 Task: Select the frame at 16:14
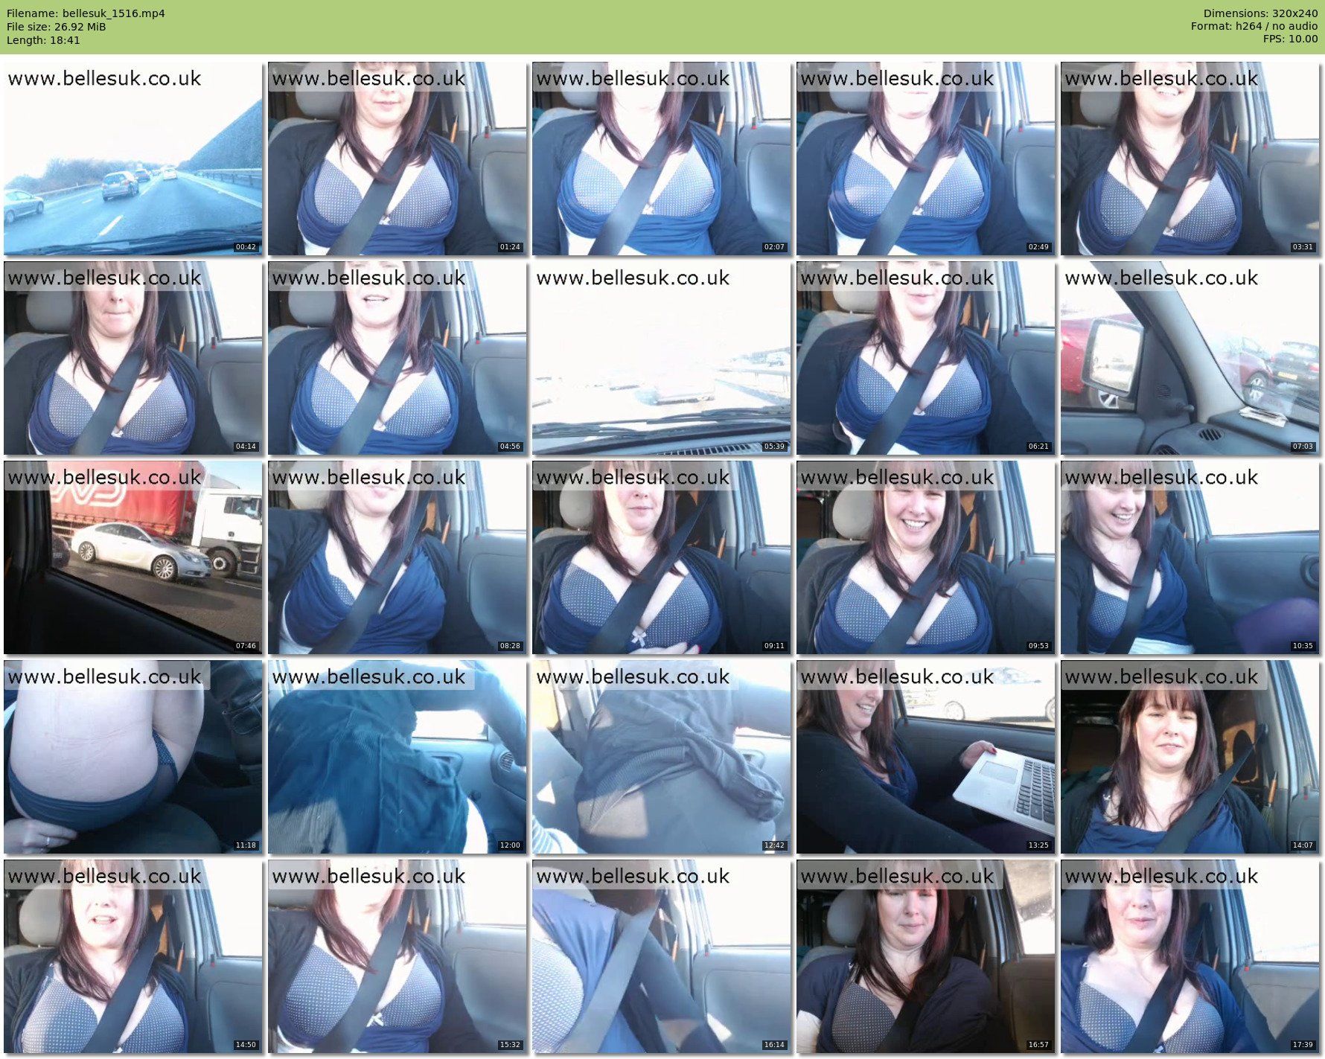pyautogui.click(x=662, y=956)
